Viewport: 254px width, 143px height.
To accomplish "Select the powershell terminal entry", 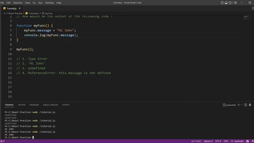I will [x=229, y=105].
